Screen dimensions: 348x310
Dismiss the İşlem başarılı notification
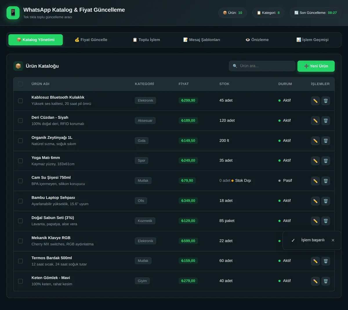[333, 240]
